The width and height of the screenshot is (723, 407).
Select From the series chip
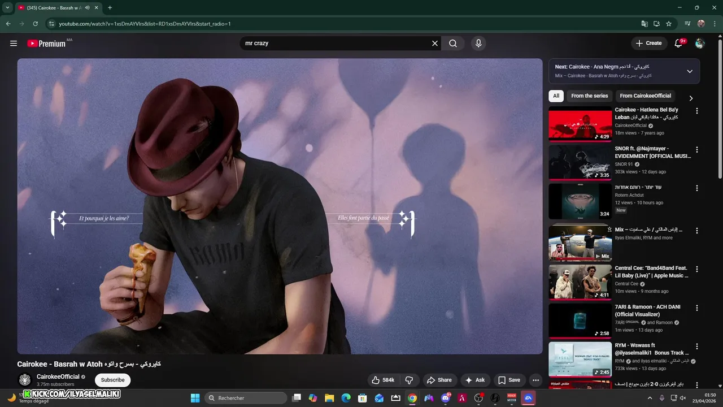tap(589, 96)
